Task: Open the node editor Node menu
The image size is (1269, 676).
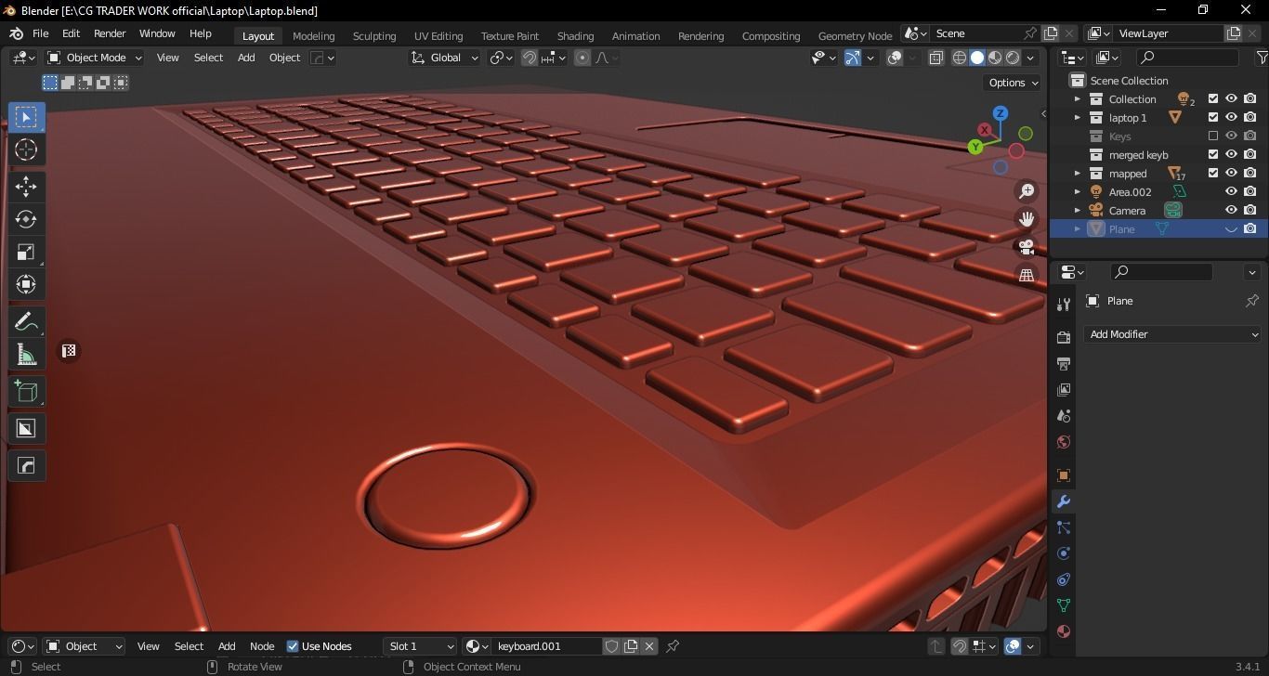Action: pos(262,646)
